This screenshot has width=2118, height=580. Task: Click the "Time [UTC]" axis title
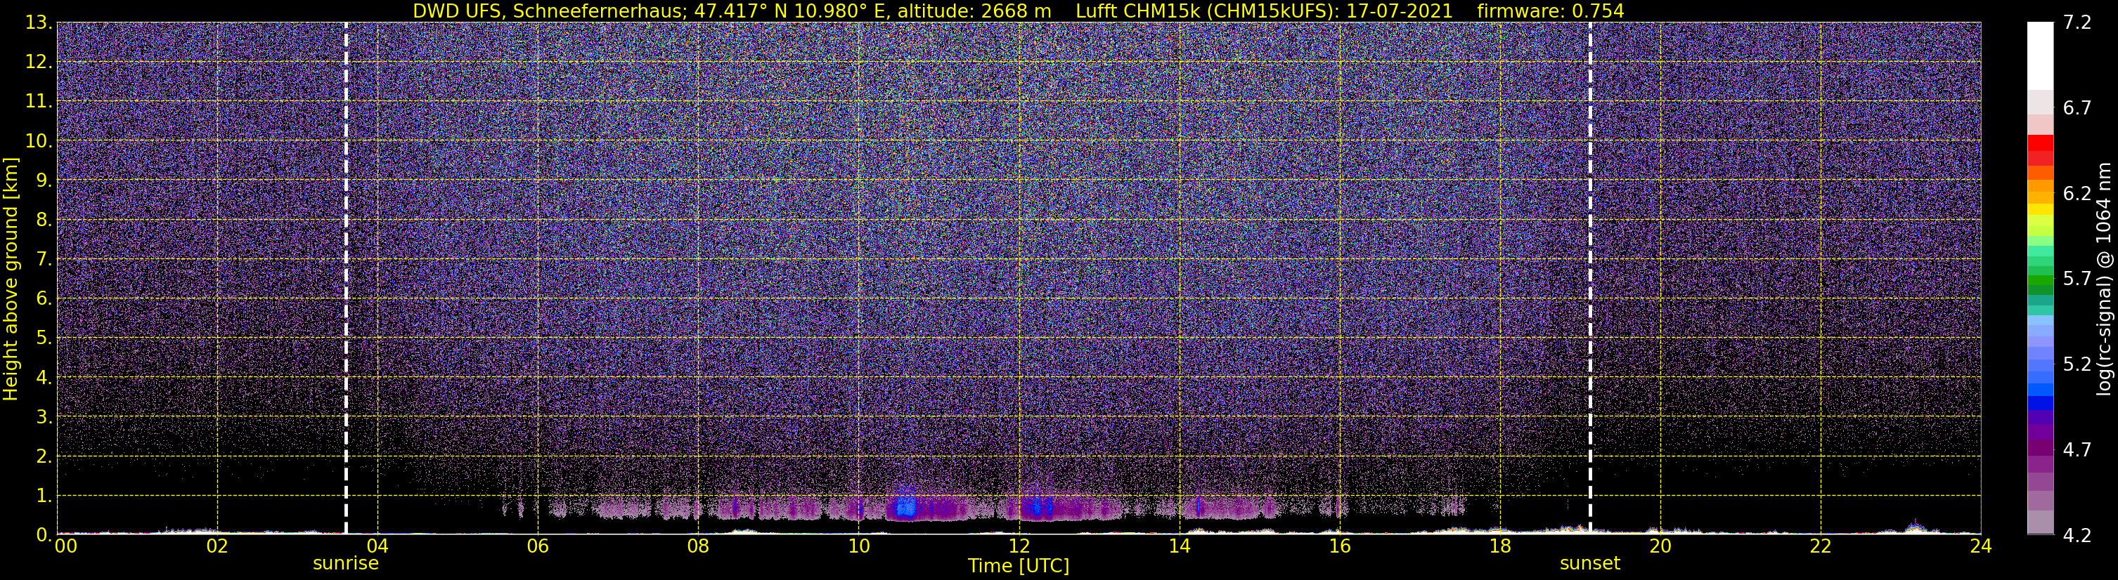tap(1019, 566)
